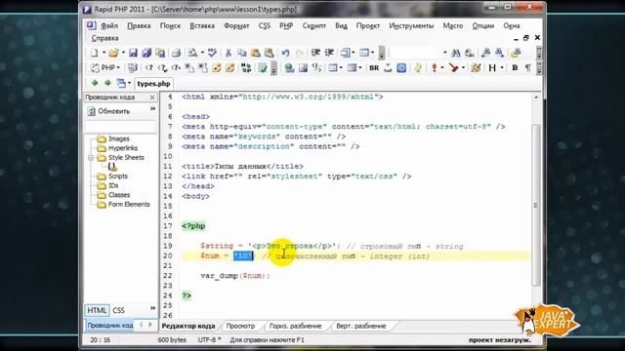Select the Hyperlinks folder in tree
This screenshot has width=625, height=351.
[123, 148]
